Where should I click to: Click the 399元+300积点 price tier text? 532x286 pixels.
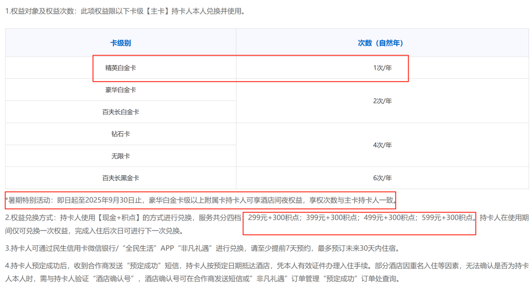tap(332, 218)
